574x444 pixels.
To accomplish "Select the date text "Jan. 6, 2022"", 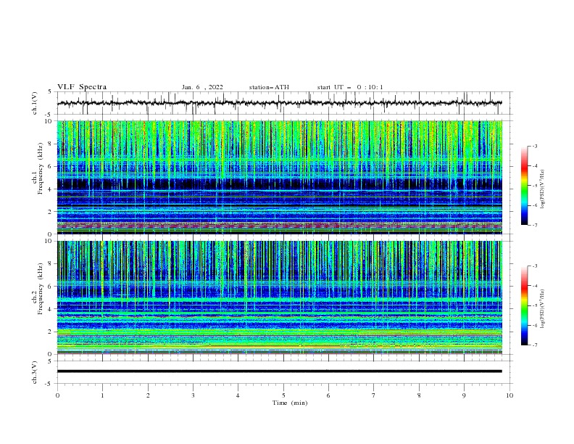I will [x=202, y=87].
